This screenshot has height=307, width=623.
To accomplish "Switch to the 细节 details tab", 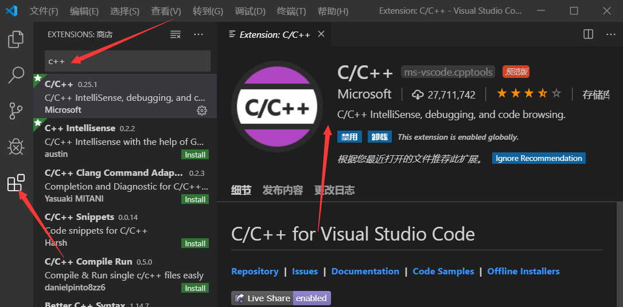I will click(x=241, y=190).
